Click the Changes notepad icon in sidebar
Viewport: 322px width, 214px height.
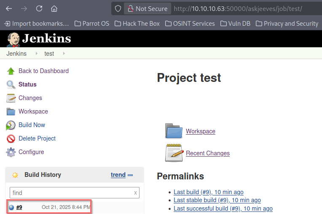pyautogui.click(x=11, y=98)
